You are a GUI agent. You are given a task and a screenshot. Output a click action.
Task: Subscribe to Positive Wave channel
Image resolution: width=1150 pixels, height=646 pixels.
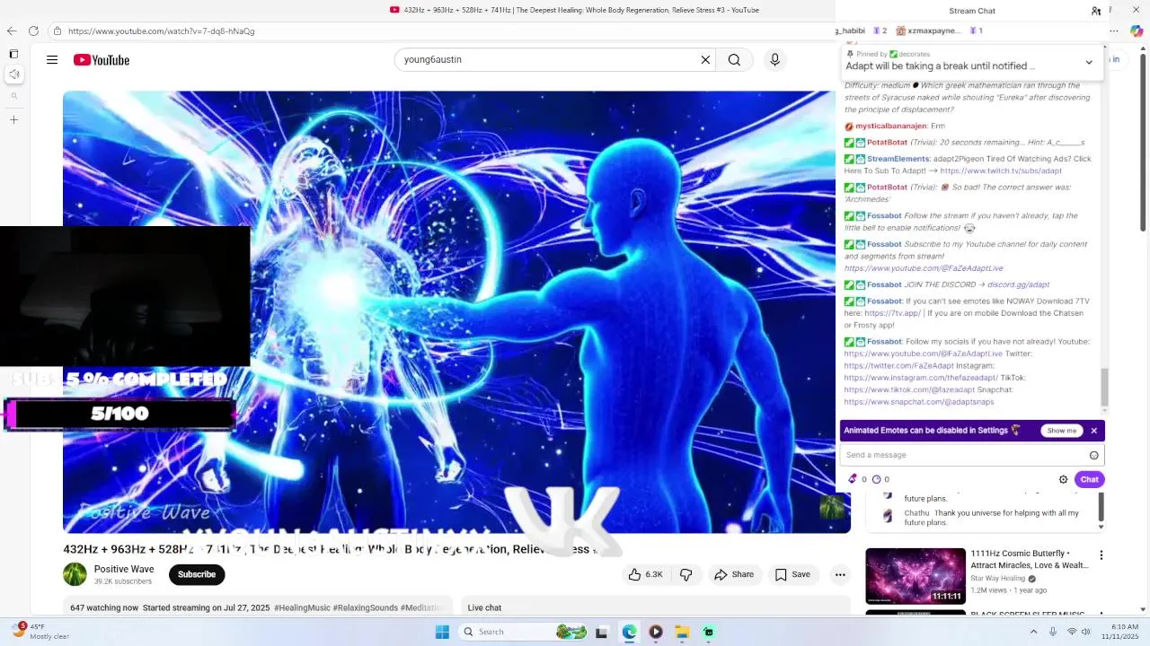tap(197, 574)
